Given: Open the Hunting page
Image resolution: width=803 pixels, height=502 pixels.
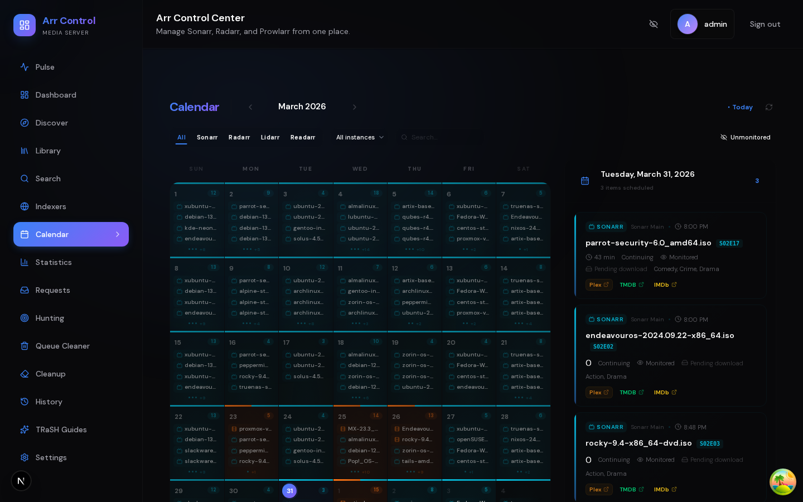Looking at the screenshot, I should [71, 318].
